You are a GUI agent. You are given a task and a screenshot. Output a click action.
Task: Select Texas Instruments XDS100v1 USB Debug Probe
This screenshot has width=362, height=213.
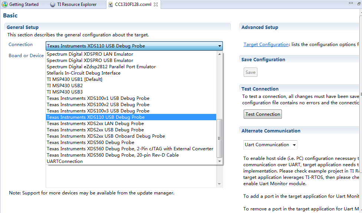point(131,98)
